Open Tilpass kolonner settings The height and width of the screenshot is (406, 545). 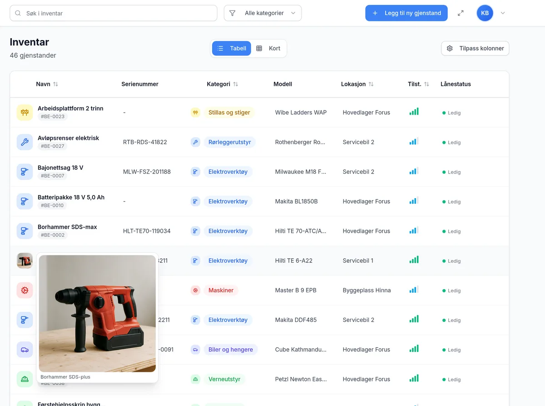[x=475, y=48]
